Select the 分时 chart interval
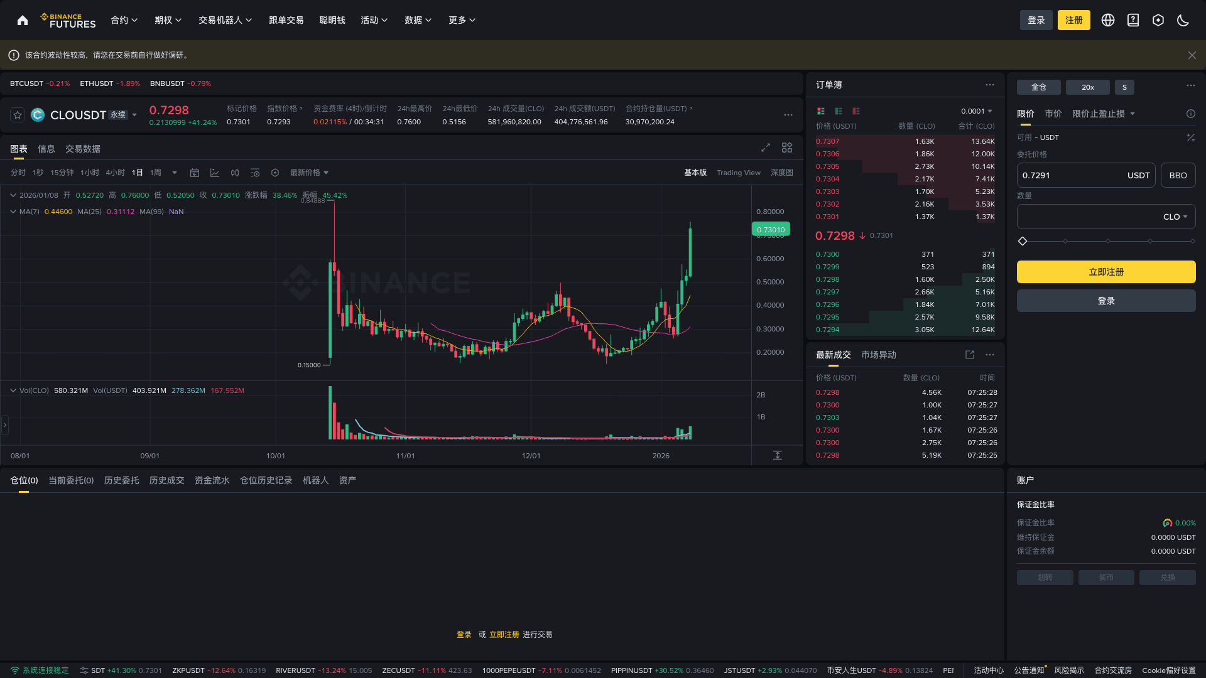The height and width of the screenshot is (678, 1206). [x=18, y=173]
